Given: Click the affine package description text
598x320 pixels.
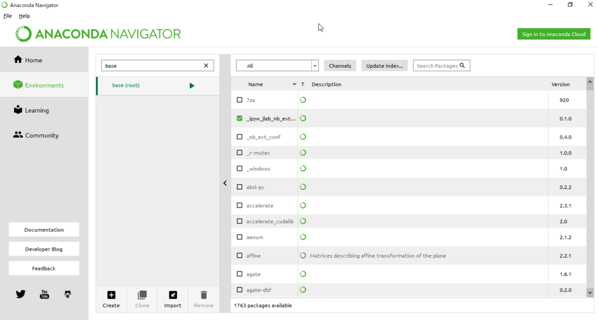Looking at the screenshot, I should pyautogui.click(x=378, y=256).
